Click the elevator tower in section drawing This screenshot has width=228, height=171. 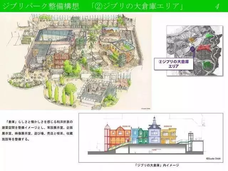(x=190, y=142)
